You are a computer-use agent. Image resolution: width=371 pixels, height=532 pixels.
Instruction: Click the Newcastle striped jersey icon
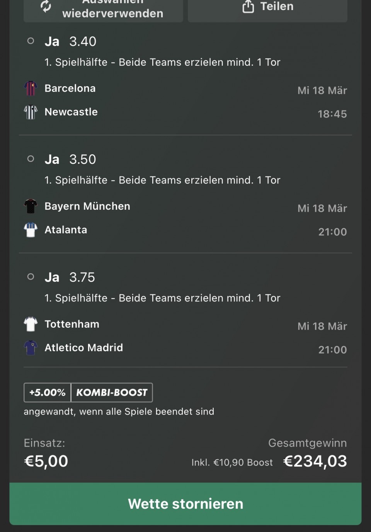pos(31,112)
